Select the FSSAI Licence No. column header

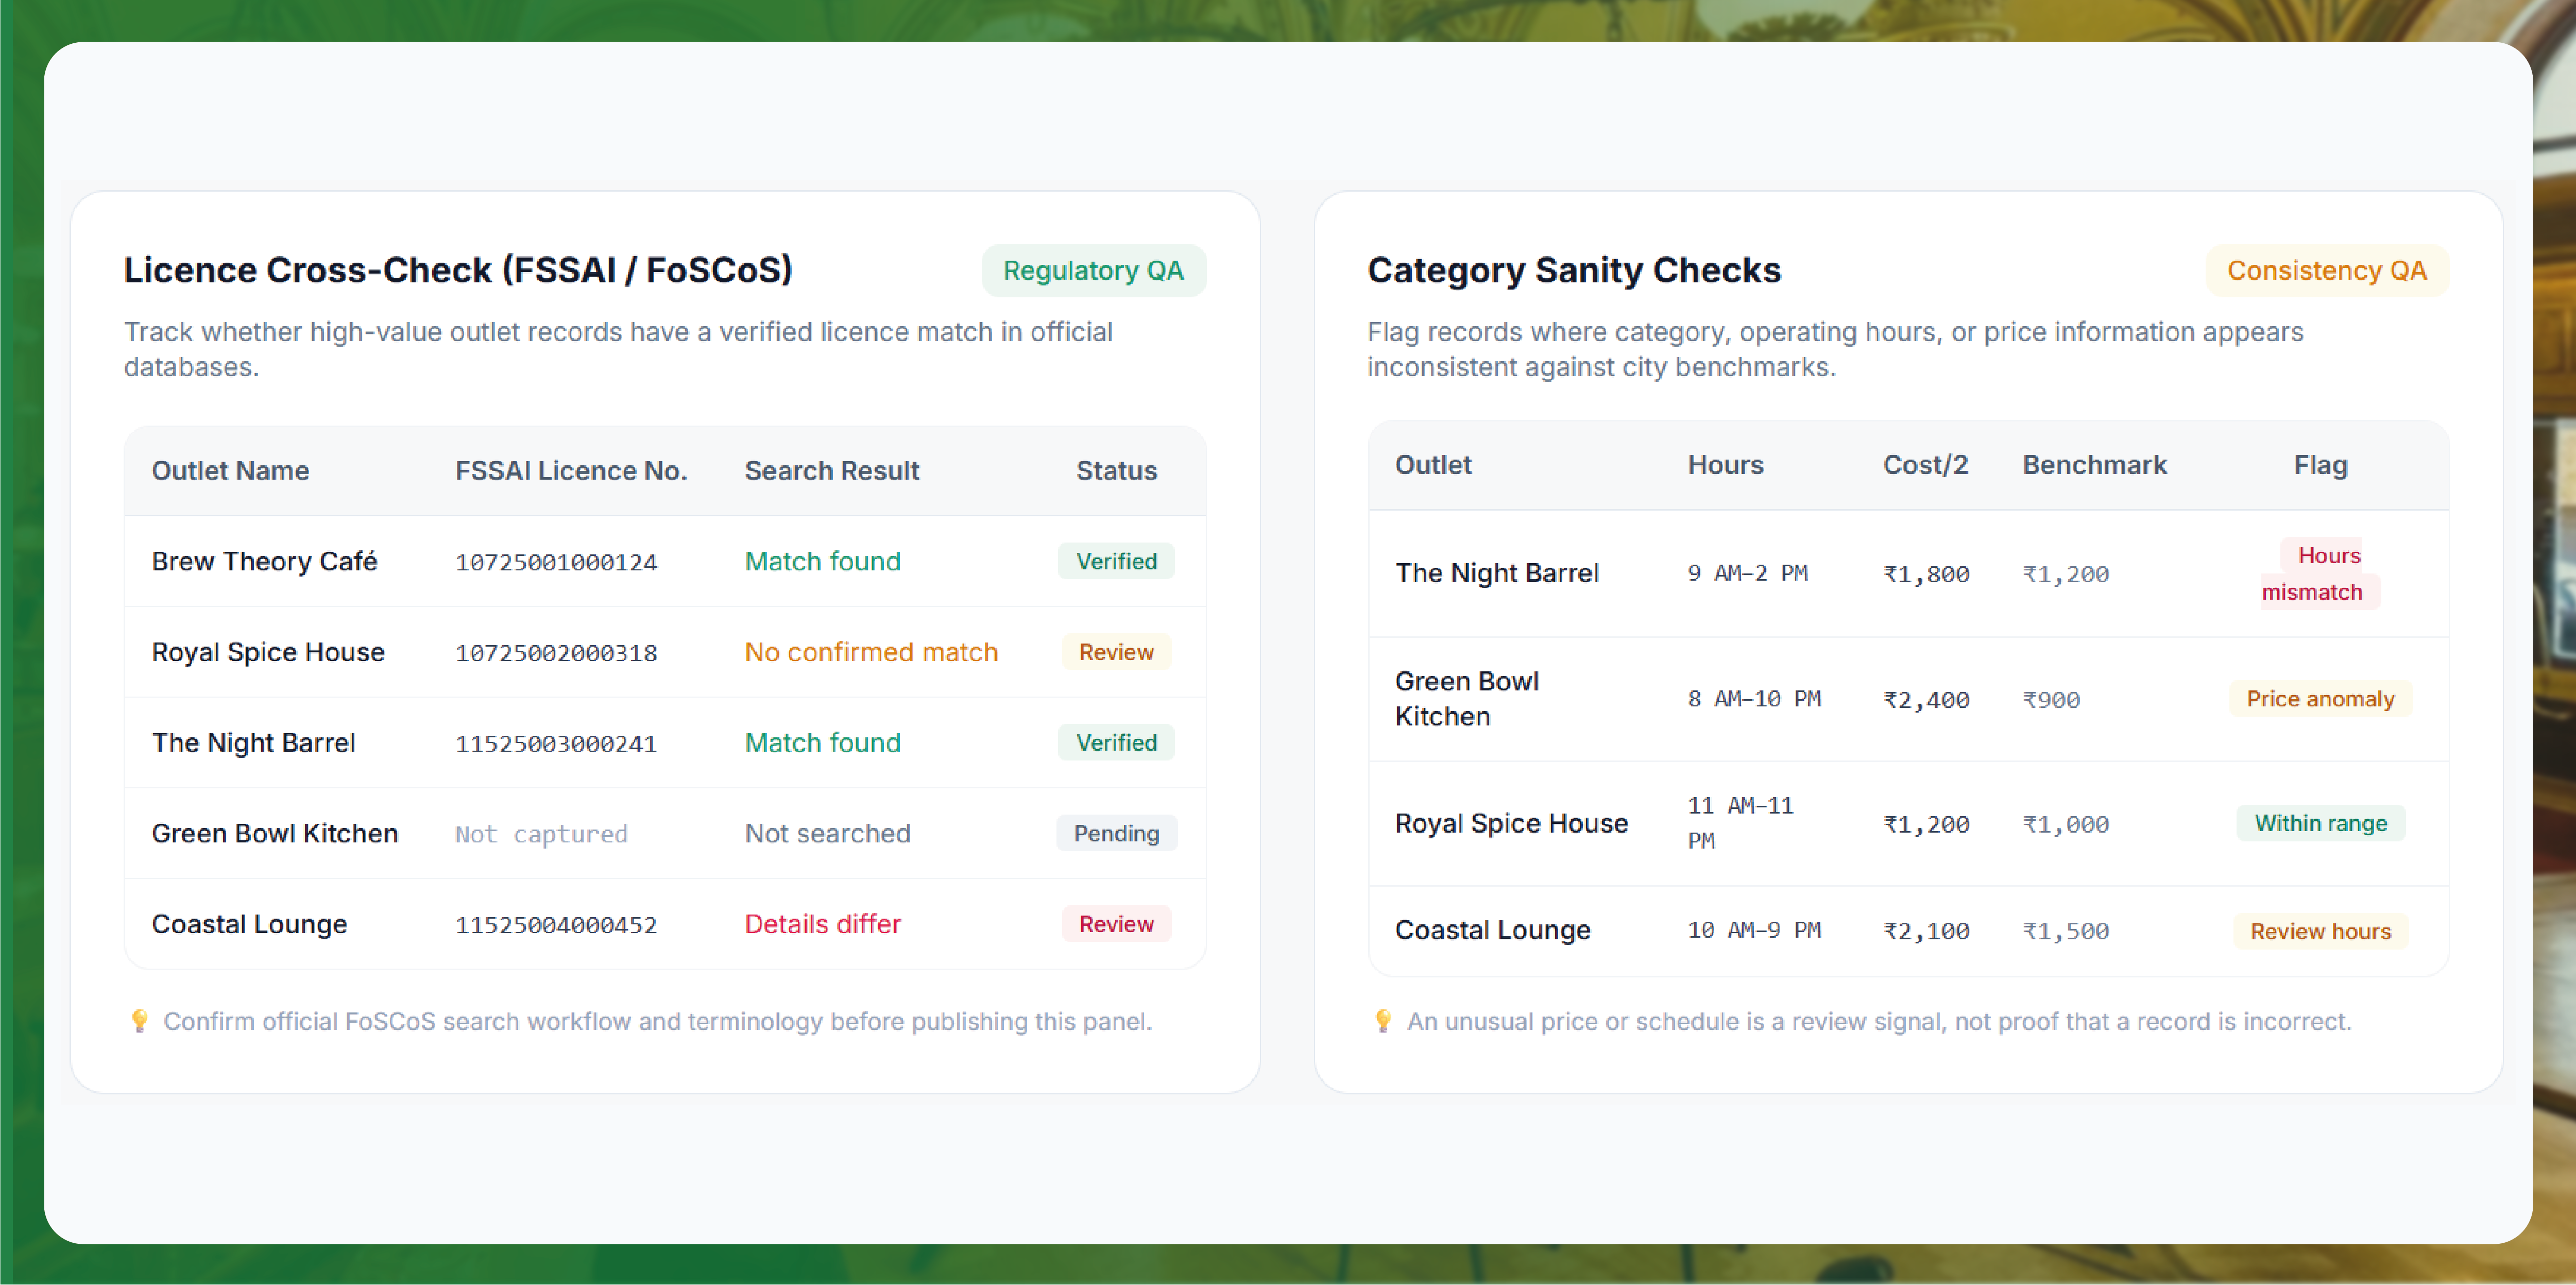pyautogui.click(x=571, y=471)
